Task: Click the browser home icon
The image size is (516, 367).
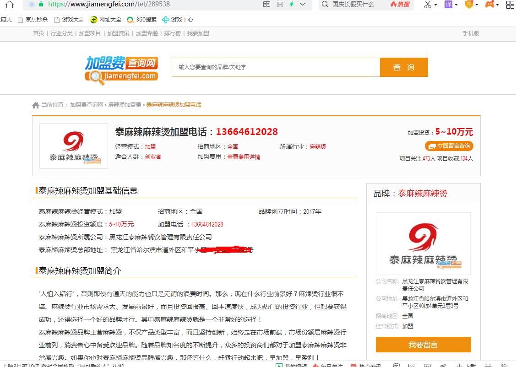Action: [x=9, y=5]
